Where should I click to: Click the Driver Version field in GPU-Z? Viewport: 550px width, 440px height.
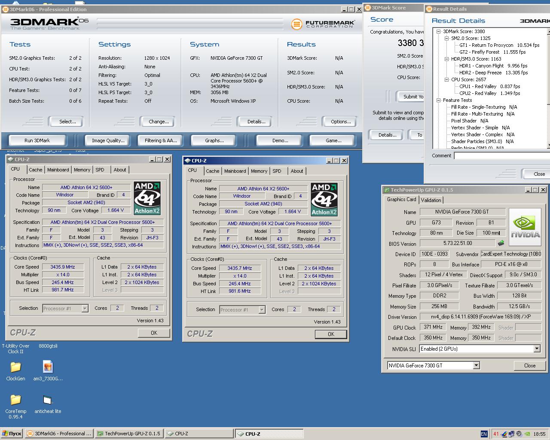click(480, 317)
